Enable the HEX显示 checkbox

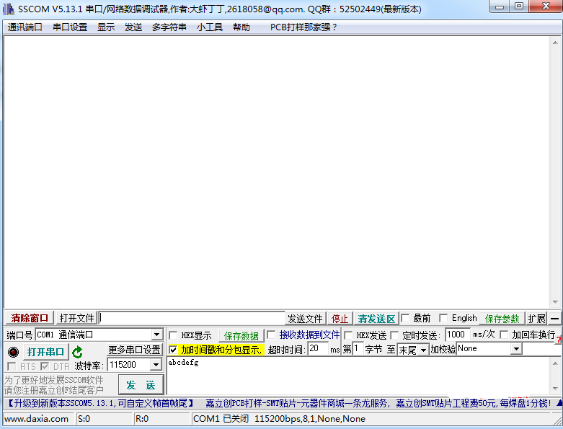173,335
